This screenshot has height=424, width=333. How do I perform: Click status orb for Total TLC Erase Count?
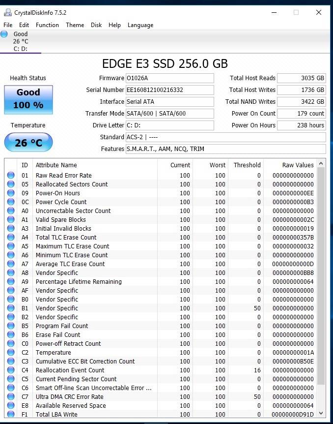pos(11,237)
